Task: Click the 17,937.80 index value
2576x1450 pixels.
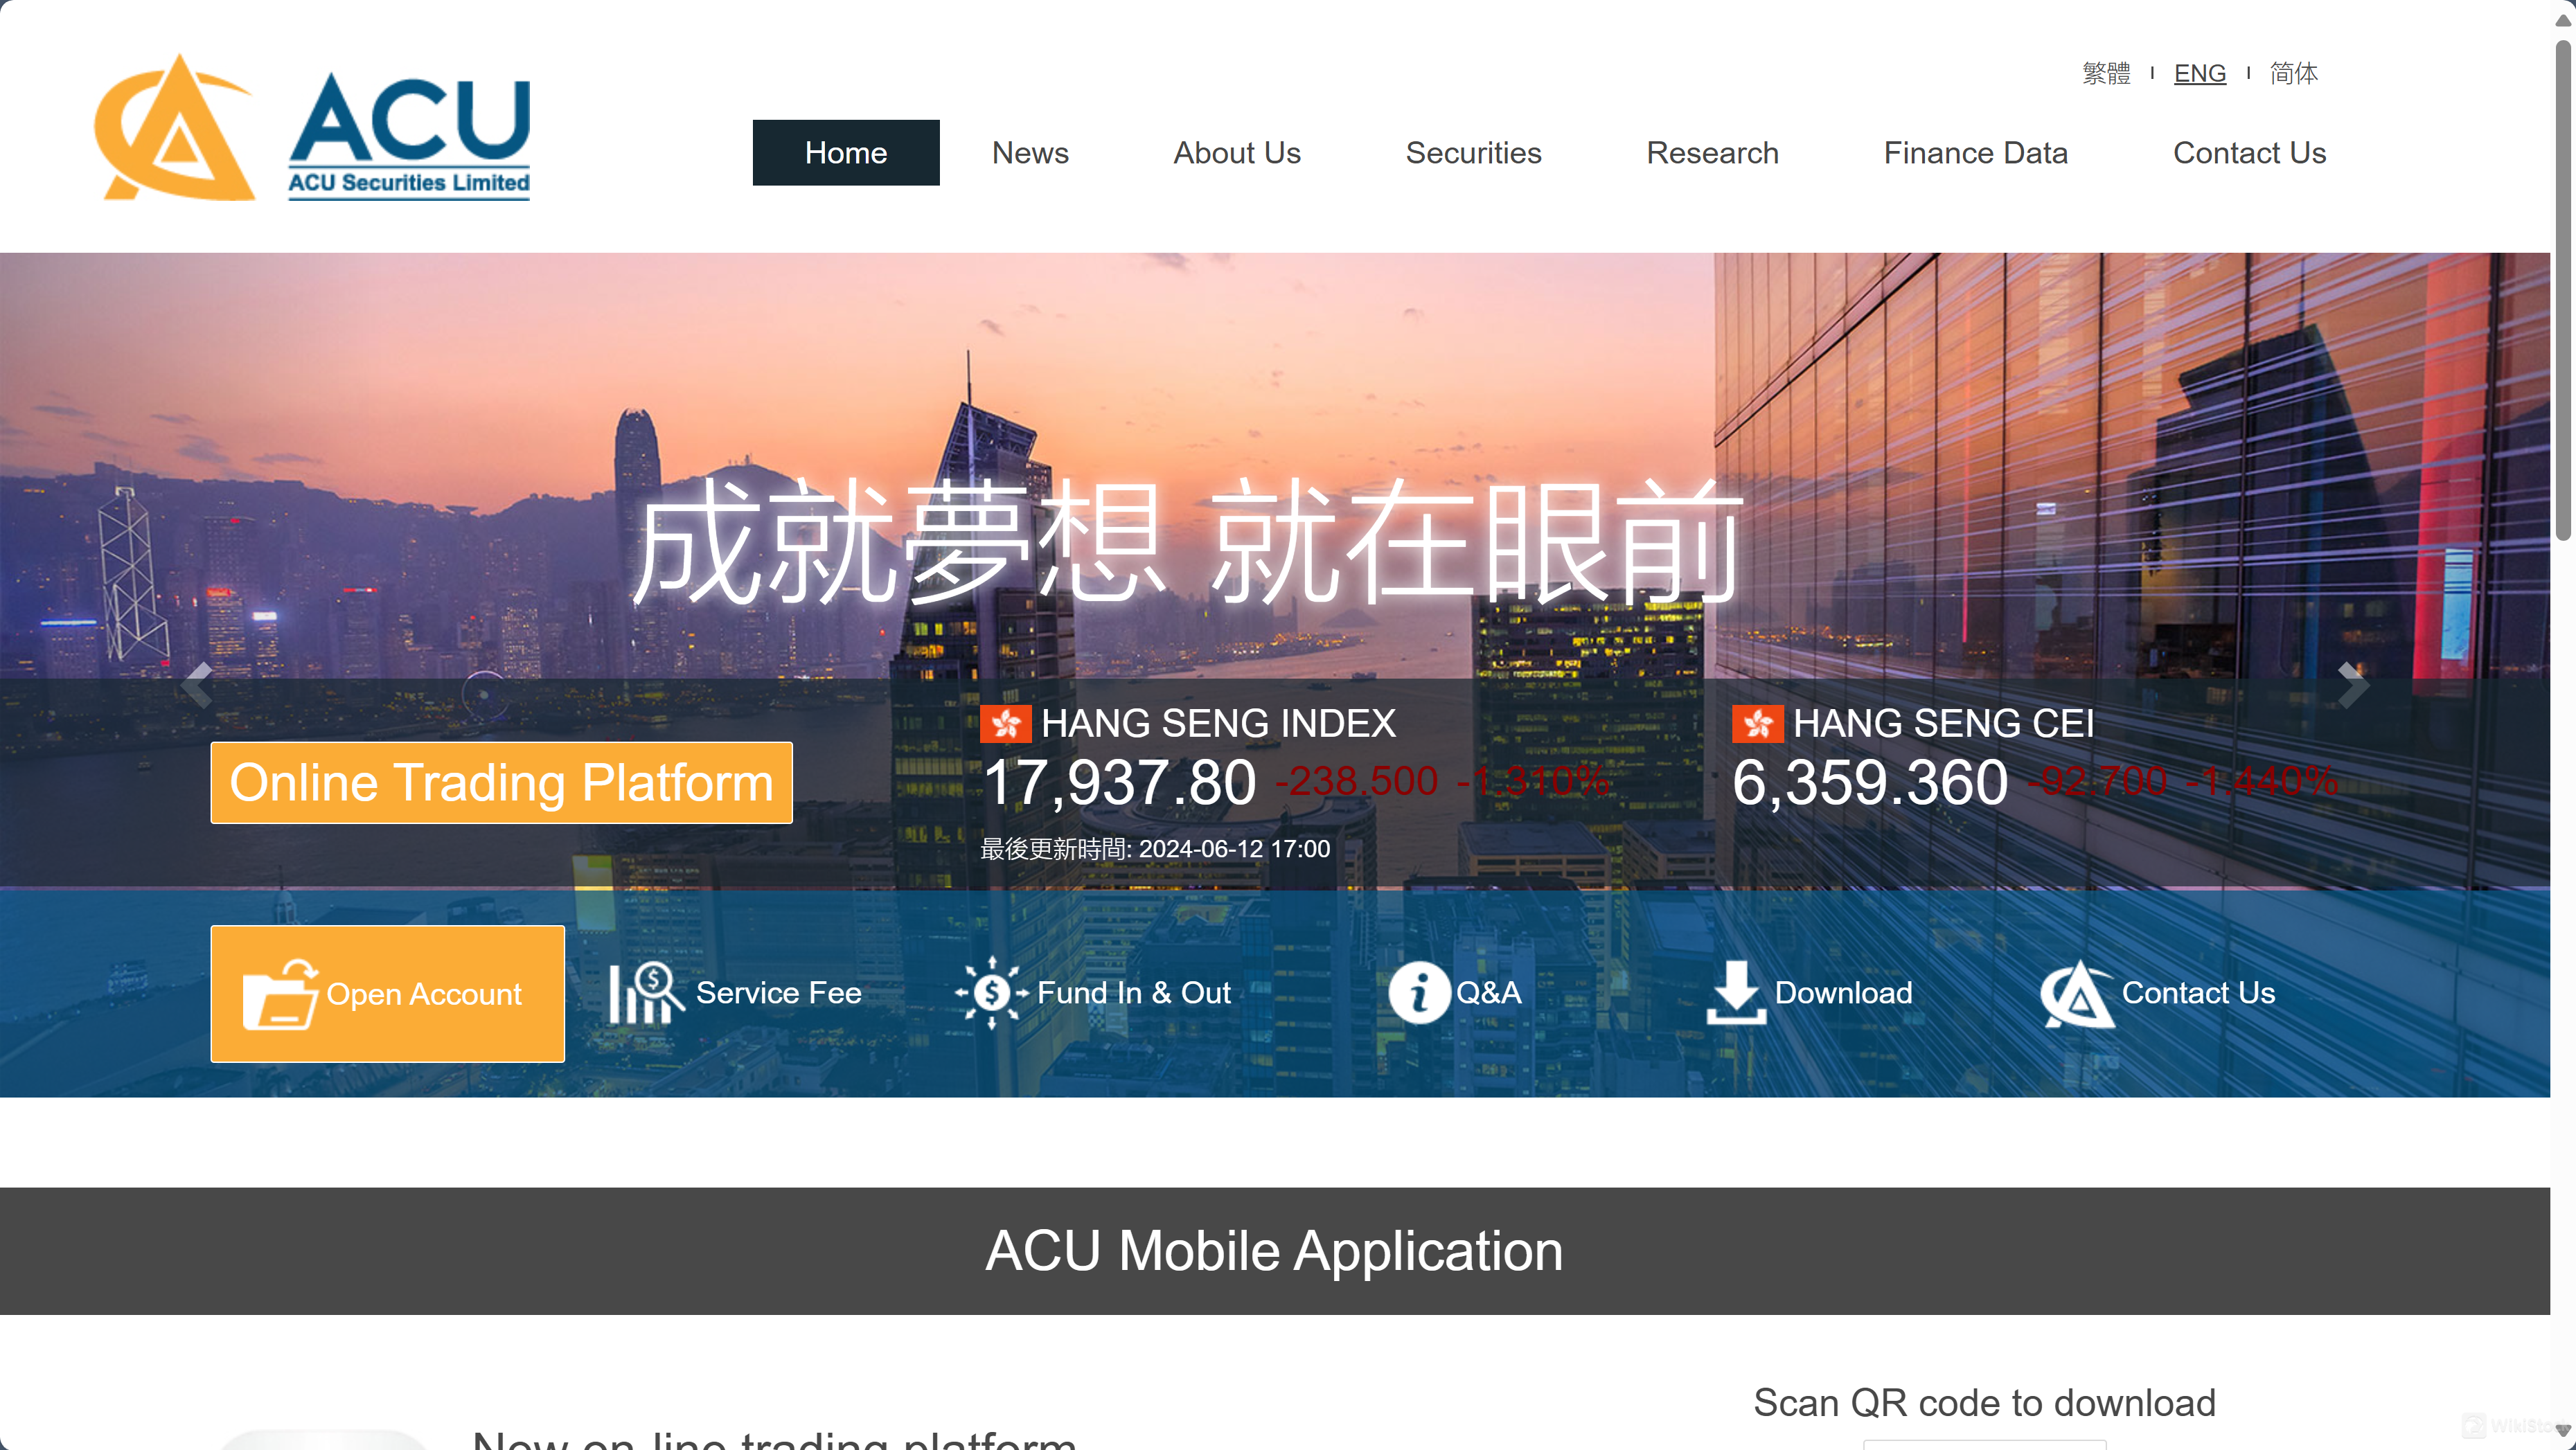Action: click(1119, 783)
